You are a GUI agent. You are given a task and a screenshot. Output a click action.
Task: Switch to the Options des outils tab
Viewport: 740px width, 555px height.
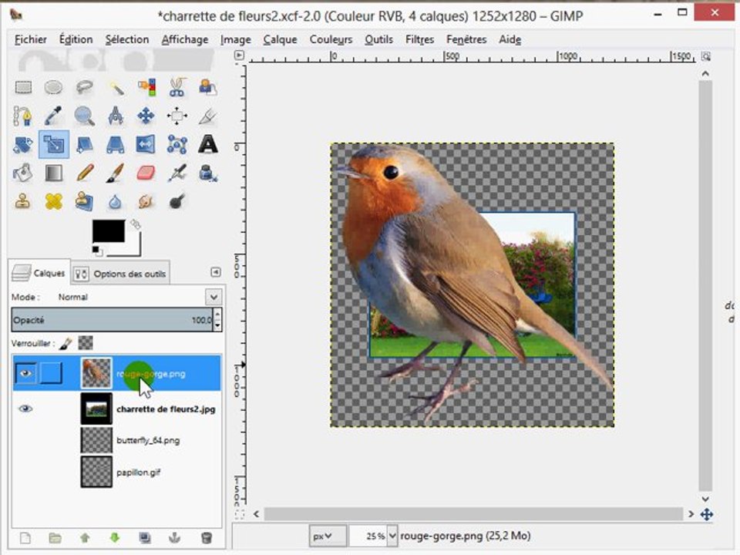[120, 274]
